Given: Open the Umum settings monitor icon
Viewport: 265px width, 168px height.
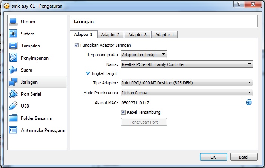Looking at the screenshot, I should click(13, 21).
